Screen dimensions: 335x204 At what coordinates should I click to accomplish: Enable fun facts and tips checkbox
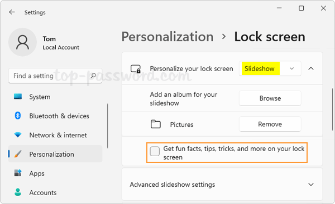[x=155, y=151]
